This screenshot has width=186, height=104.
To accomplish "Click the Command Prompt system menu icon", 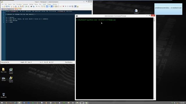I will point(77,16).
